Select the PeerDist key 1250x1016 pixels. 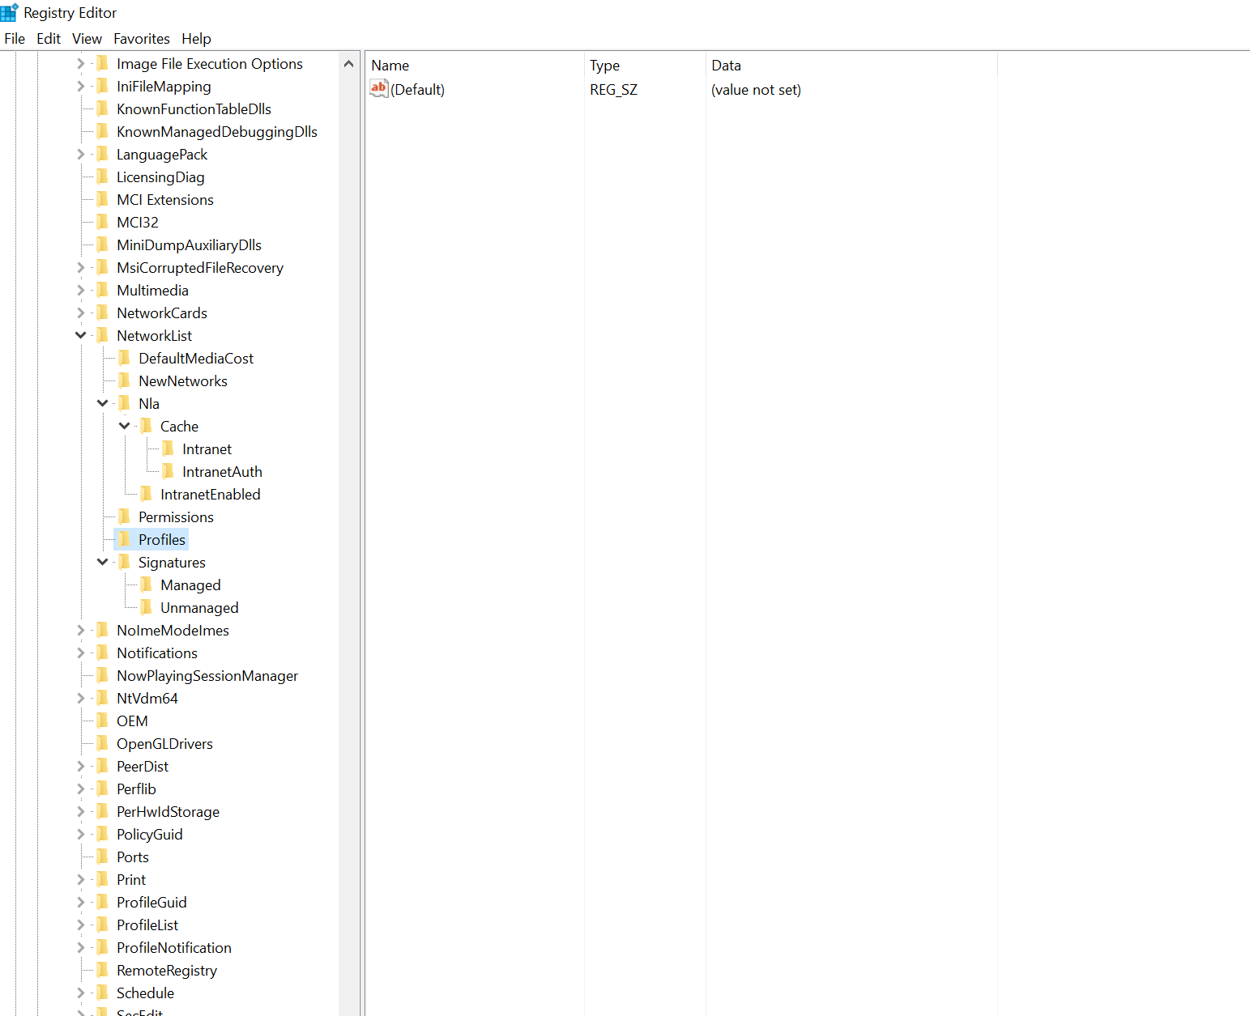pos(143,766)
